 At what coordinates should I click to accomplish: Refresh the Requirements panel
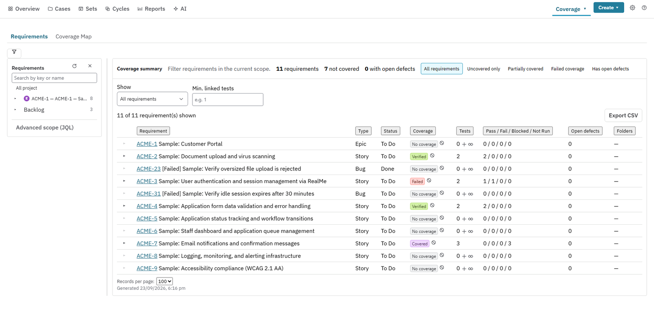tap(74, 66)
